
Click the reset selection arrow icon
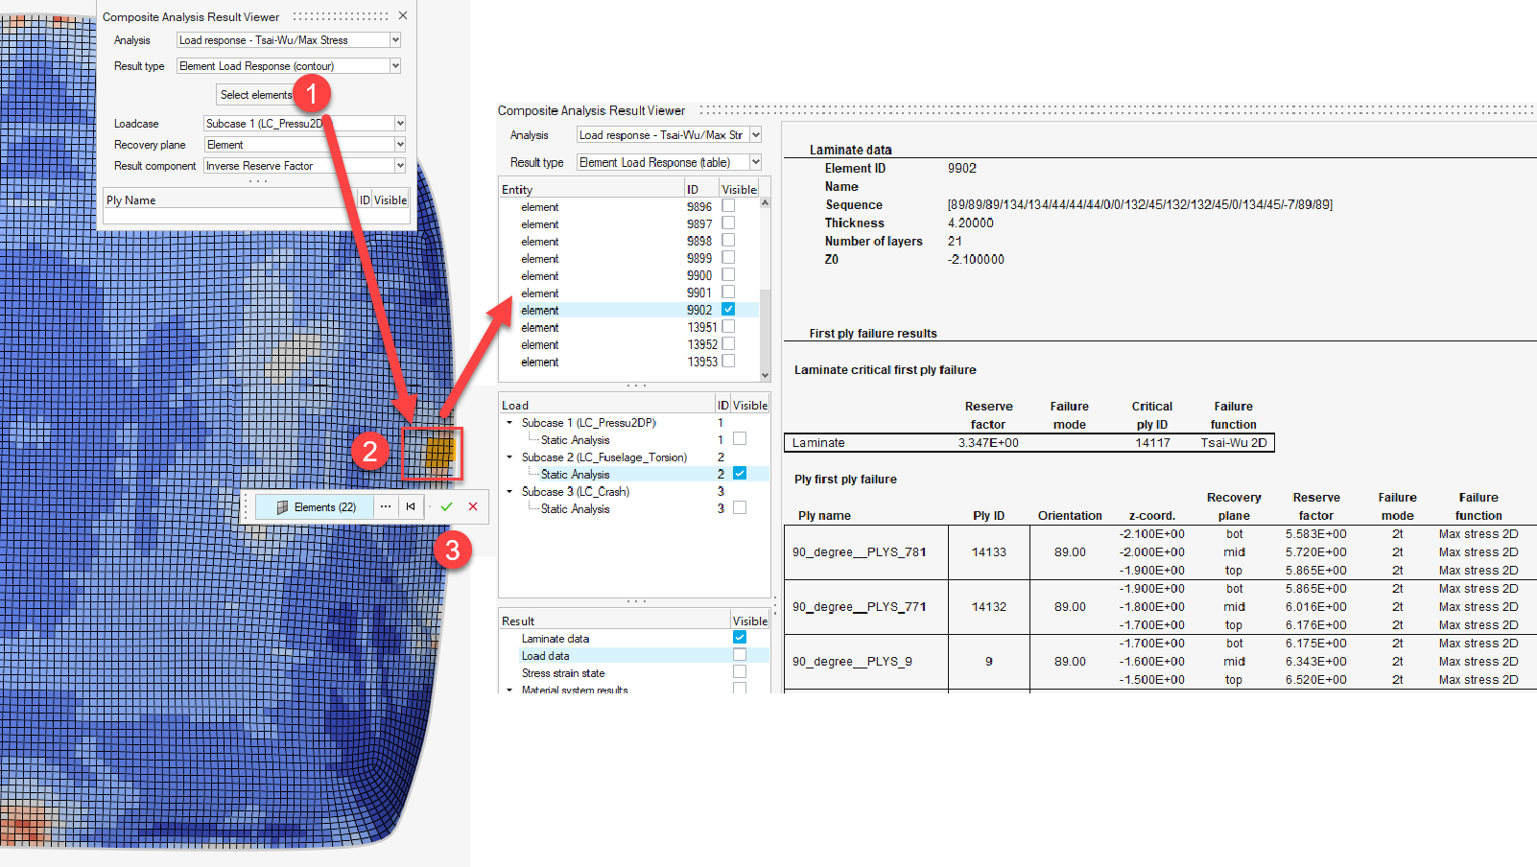pos(411,506)
